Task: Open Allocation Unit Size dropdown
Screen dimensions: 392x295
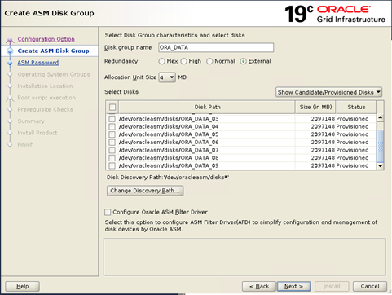Action: (x=167, y=77)
